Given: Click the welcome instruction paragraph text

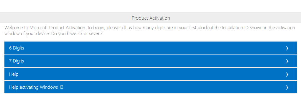Looking at the screenshot, I should tap(150, 31).
